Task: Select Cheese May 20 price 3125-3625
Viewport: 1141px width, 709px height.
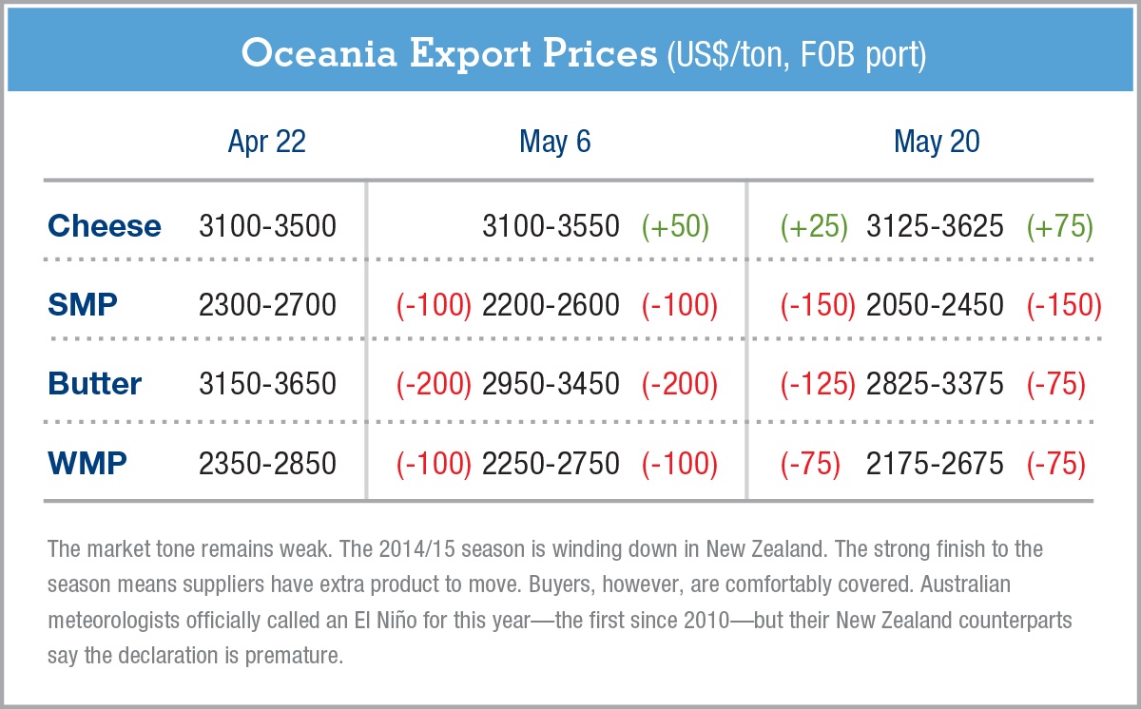Action: [935, 226]
